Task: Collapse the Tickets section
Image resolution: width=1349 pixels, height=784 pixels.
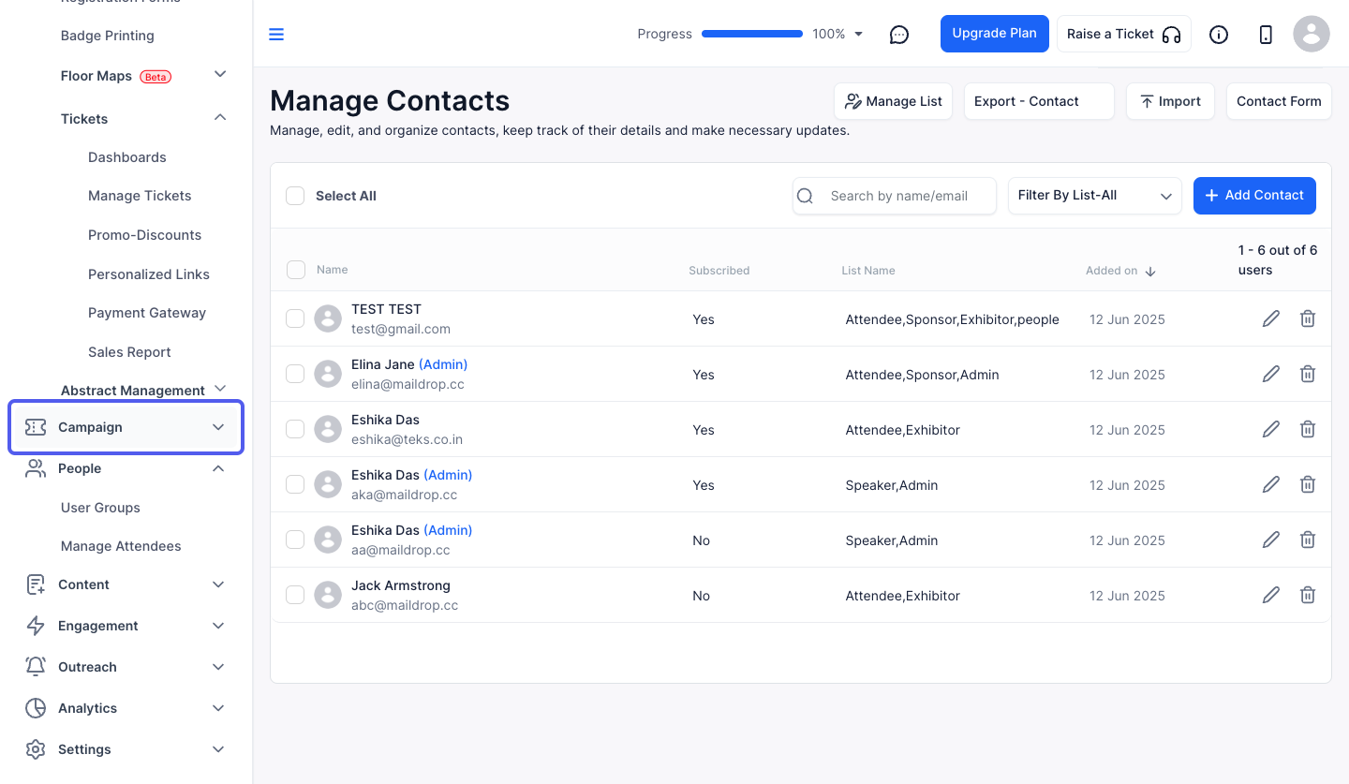Action: 220,117
